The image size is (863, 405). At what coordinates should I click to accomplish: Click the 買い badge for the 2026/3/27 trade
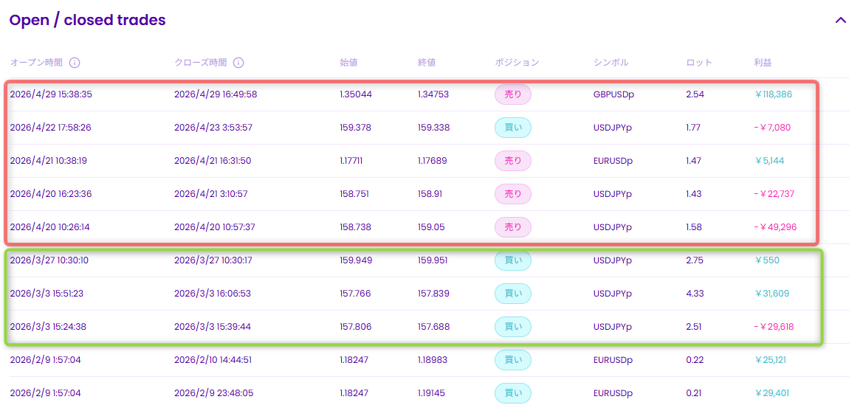click(513, 260)
